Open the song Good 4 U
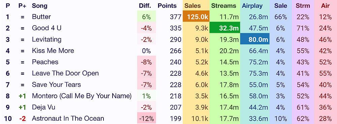Image resolution: width=337 pixels, height=124 pixels. (47, 28)
